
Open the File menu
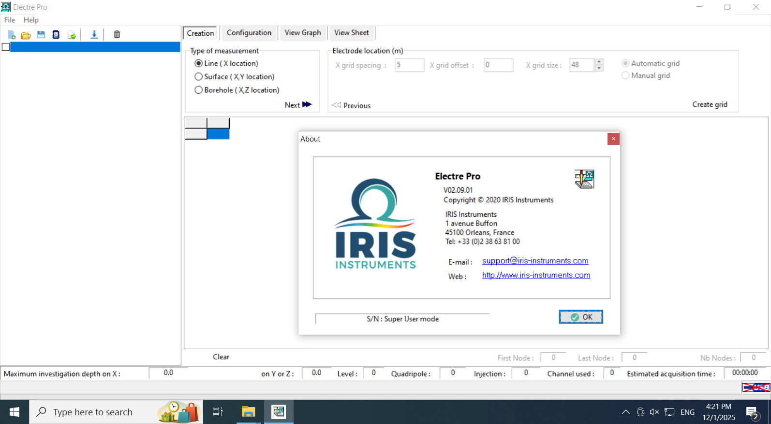(x=10, y=20)
